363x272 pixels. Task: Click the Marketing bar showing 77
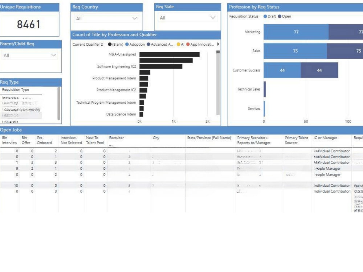(297, 32)
